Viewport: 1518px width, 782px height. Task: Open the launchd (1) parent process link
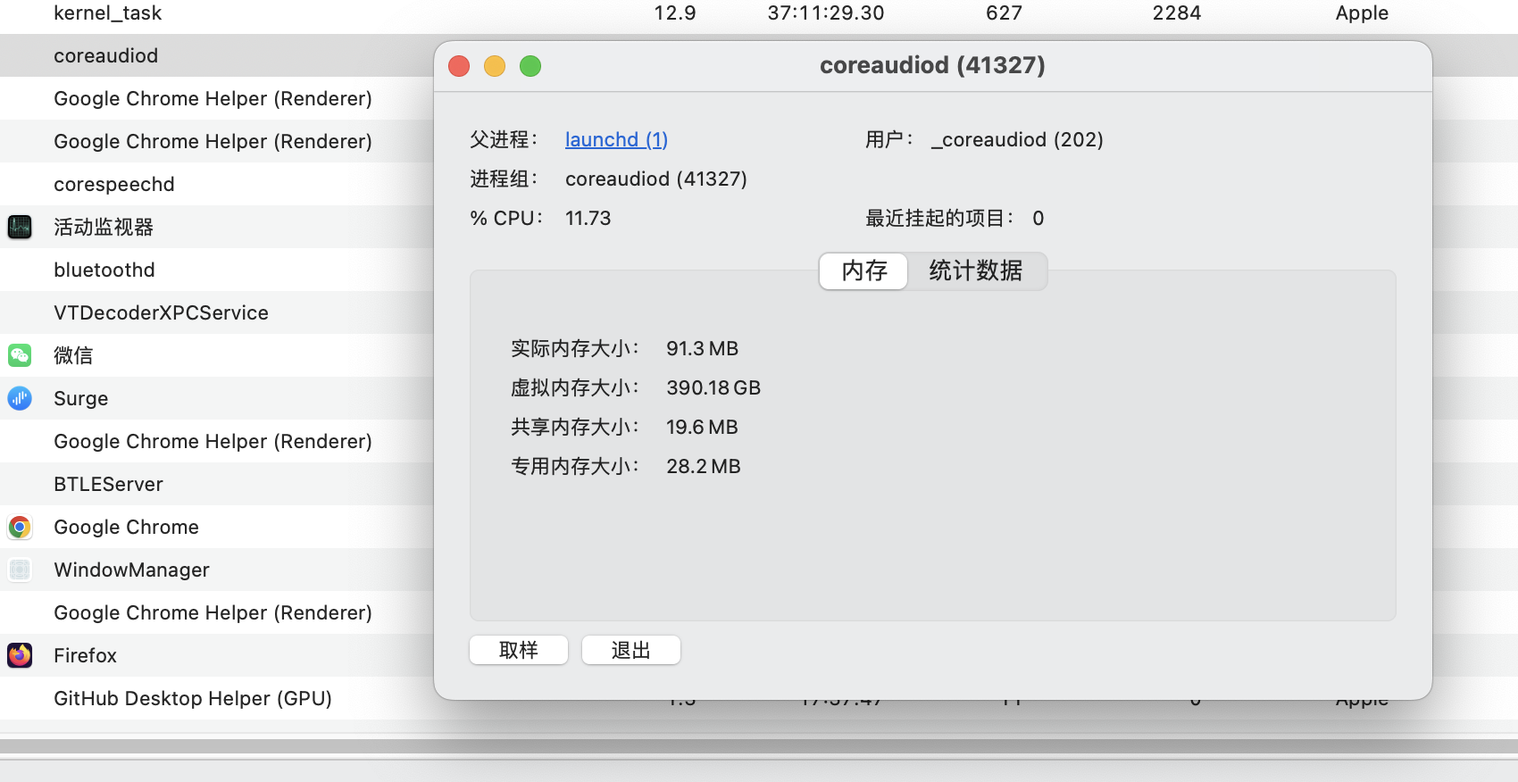[616, 139]
